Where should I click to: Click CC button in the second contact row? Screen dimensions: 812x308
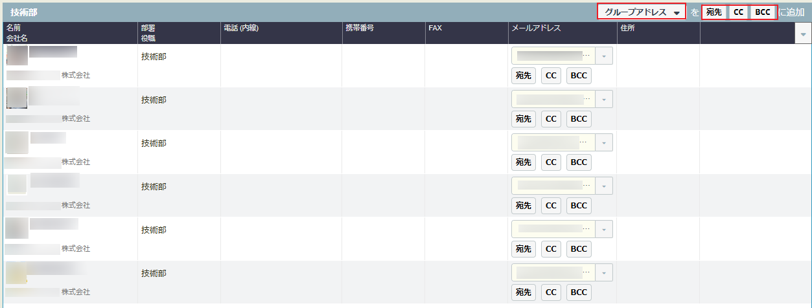[551, 119]
